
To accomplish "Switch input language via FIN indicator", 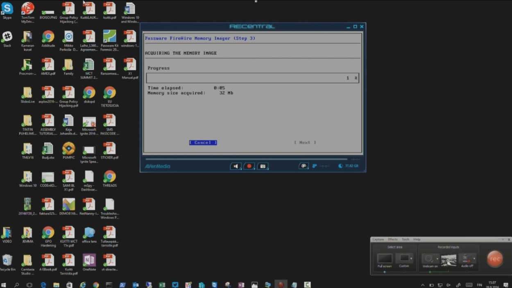I will point(479,285).
